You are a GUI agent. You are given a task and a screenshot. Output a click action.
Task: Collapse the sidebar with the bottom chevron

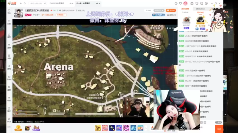pyautogui.click(x=9, y=127)
